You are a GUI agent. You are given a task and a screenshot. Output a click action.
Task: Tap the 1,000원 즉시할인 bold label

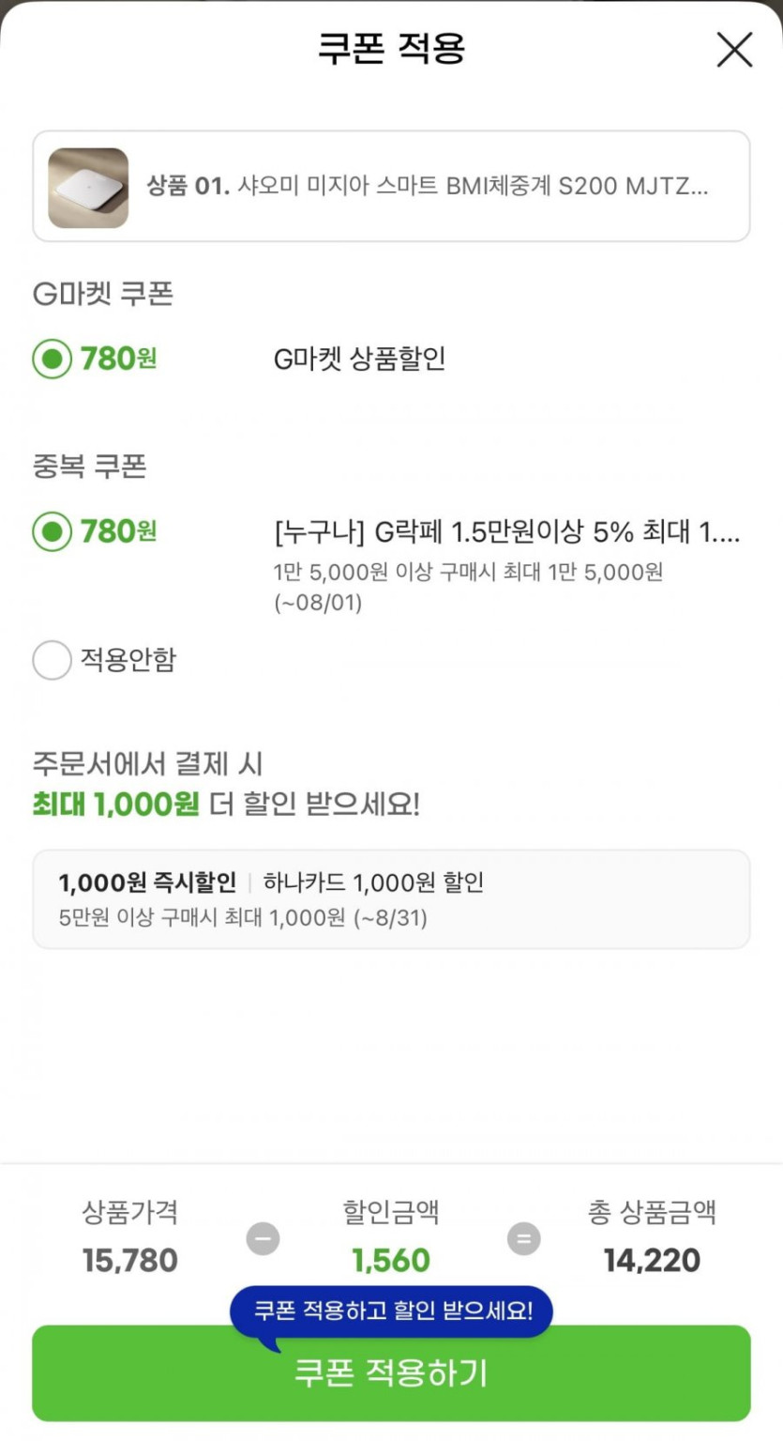point(147,882)
